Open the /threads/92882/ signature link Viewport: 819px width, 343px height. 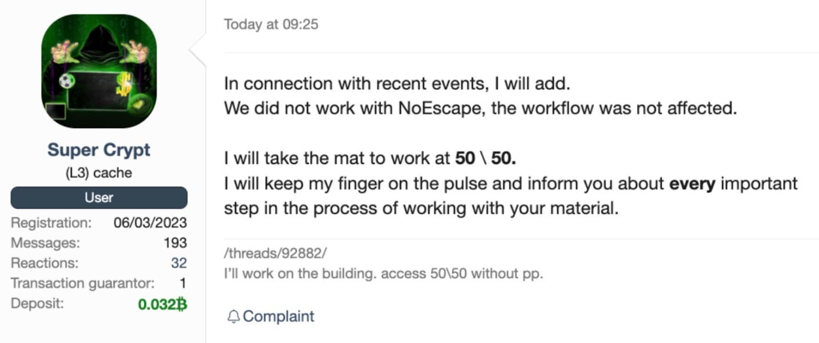(276, 253)
